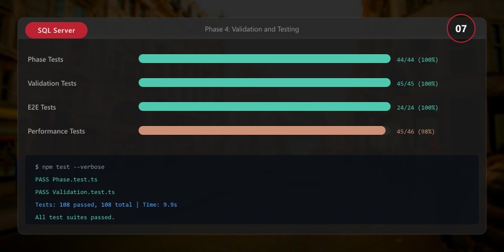The height and width of the screenshot is (252, 504).
Task: Click the 44/44 (100%) result value
Action: pyautogui.click(x=417, y=60)
